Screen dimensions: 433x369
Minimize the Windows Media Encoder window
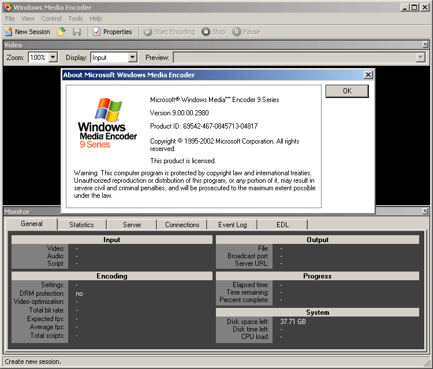pyautogui.click(x=405, y=7)
